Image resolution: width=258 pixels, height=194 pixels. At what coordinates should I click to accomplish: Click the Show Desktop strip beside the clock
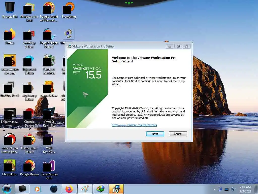click(x=256, y=189)
